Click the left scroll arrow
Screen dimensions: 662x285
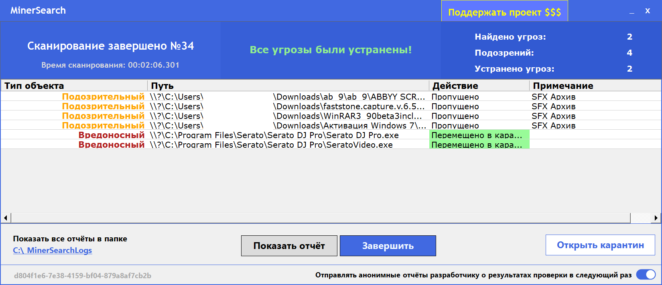[x=6, y=218]
